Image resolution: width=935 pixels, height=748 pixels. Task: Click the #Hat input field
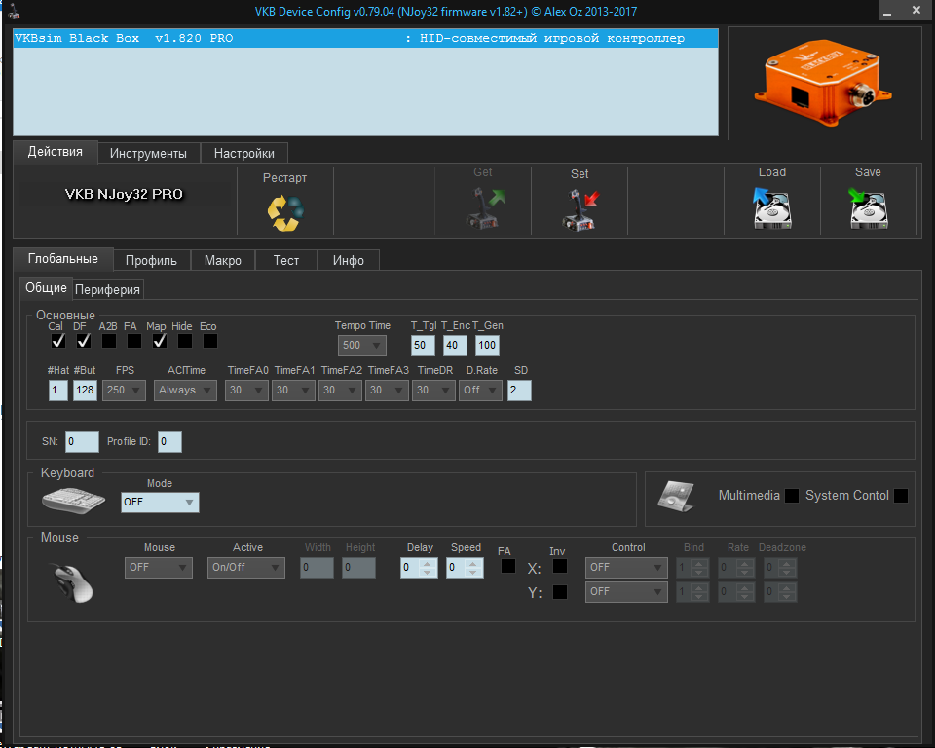pos(57,391)
